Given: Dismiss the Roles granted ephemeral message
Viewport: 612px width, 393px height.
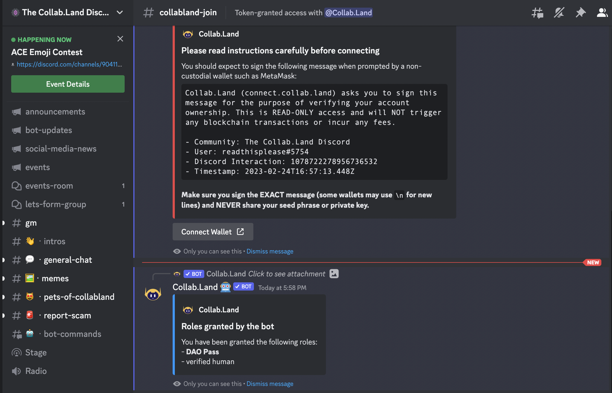Looking at the screenshot, I should [270, 384].
